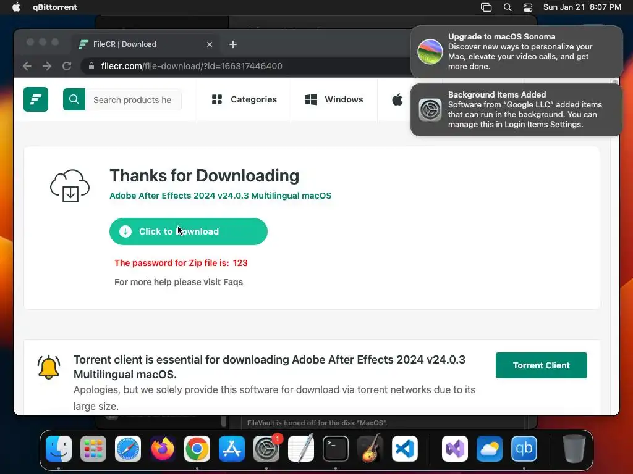This screenshot has height=474, width=633.
Task: Open Finder from the Dock
Action: (59, 449)
